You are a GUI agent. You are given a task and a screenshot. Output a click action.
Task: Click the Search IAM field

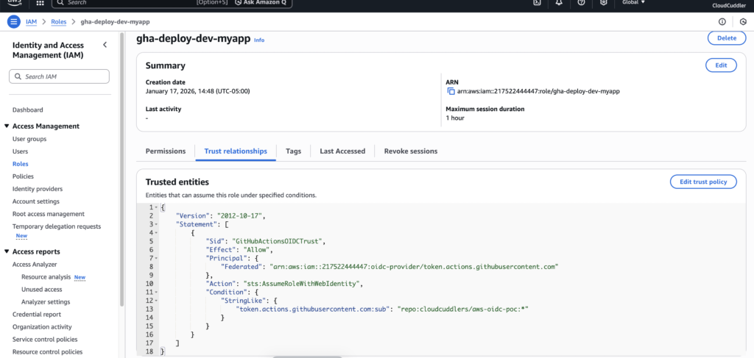pos(59,76)
